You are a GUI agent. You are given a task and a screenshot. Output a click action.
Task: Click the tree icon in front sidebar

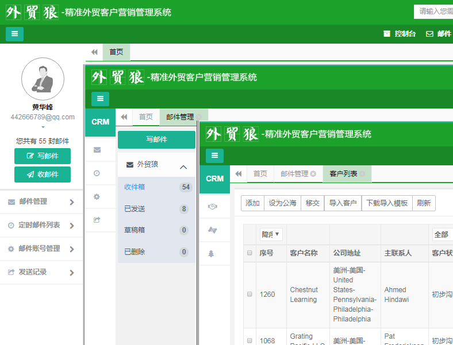click(x=211, y=254)
